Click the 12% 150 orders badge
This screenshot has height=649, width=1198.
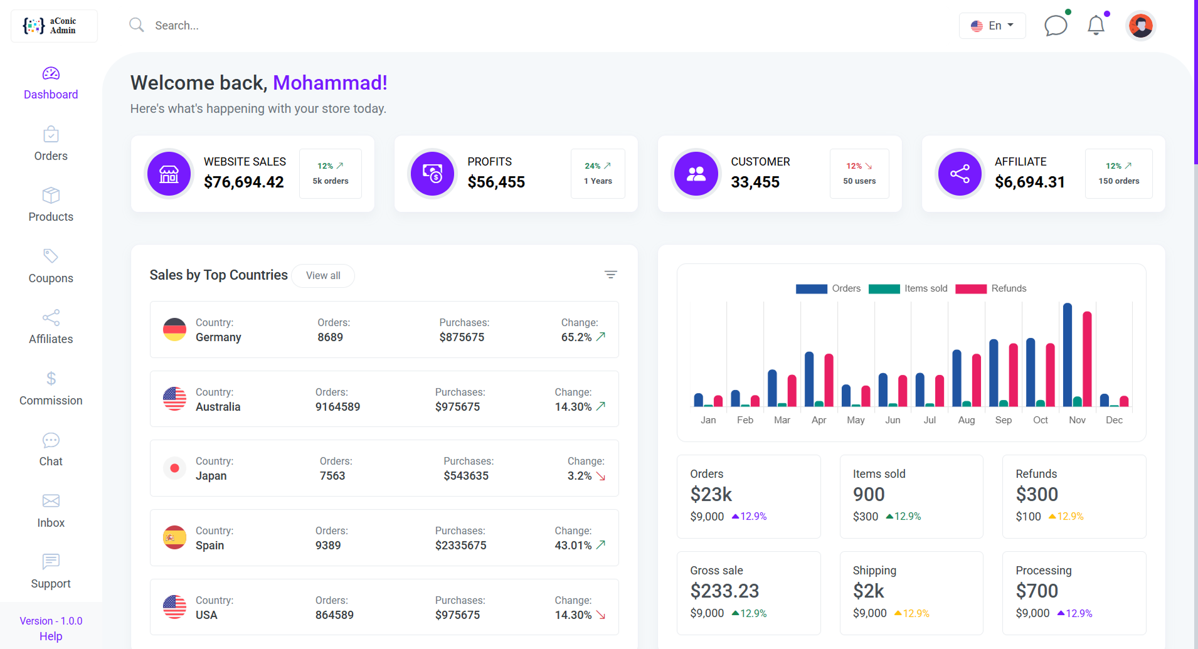point(1119,174)
